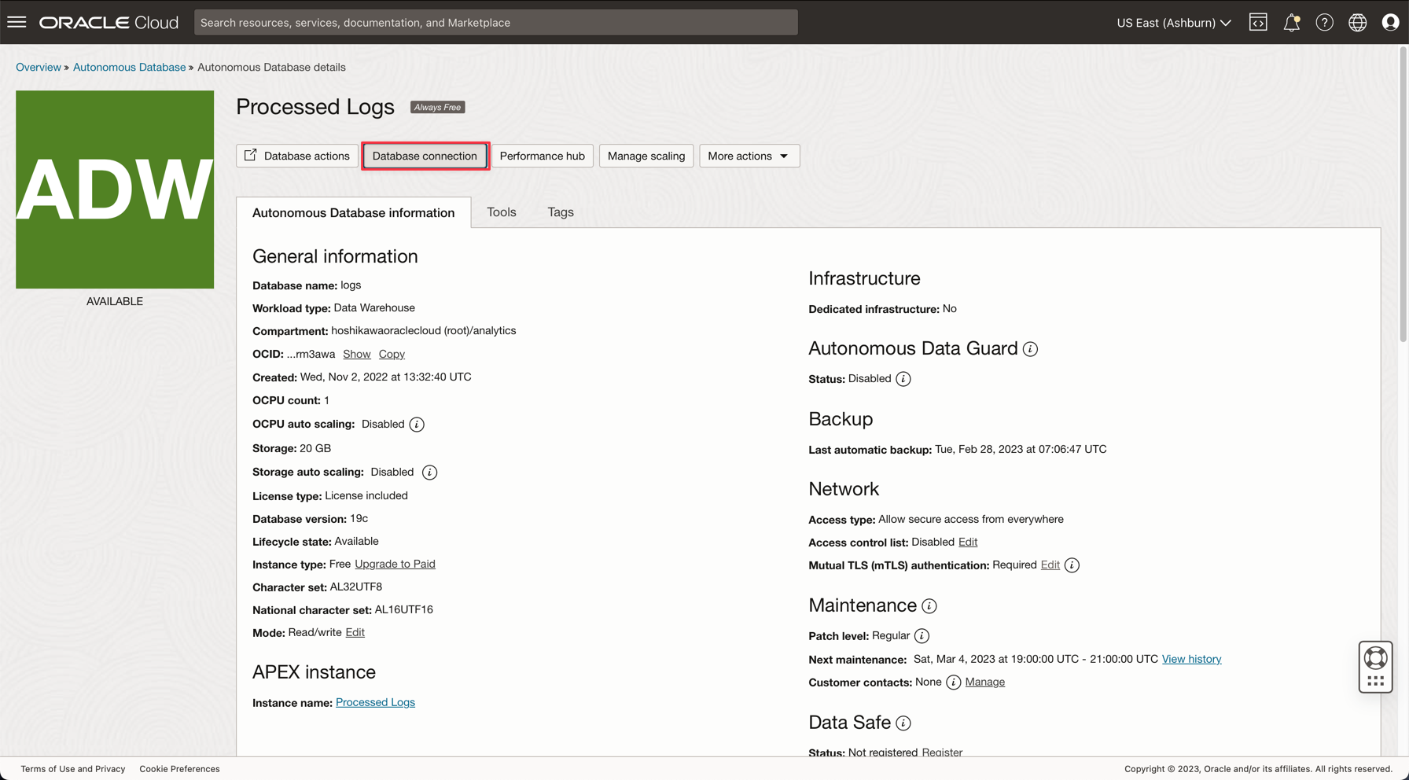The width and height of the screenshot is (1409, 780).
Task: Open the US East (Ashburn) region selector
Action: click(1172, 23)
